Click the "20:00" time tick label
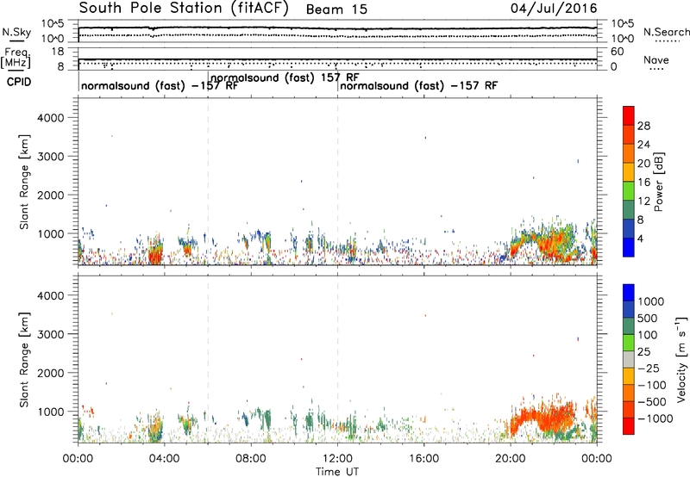690x477 pixels. 511,459
